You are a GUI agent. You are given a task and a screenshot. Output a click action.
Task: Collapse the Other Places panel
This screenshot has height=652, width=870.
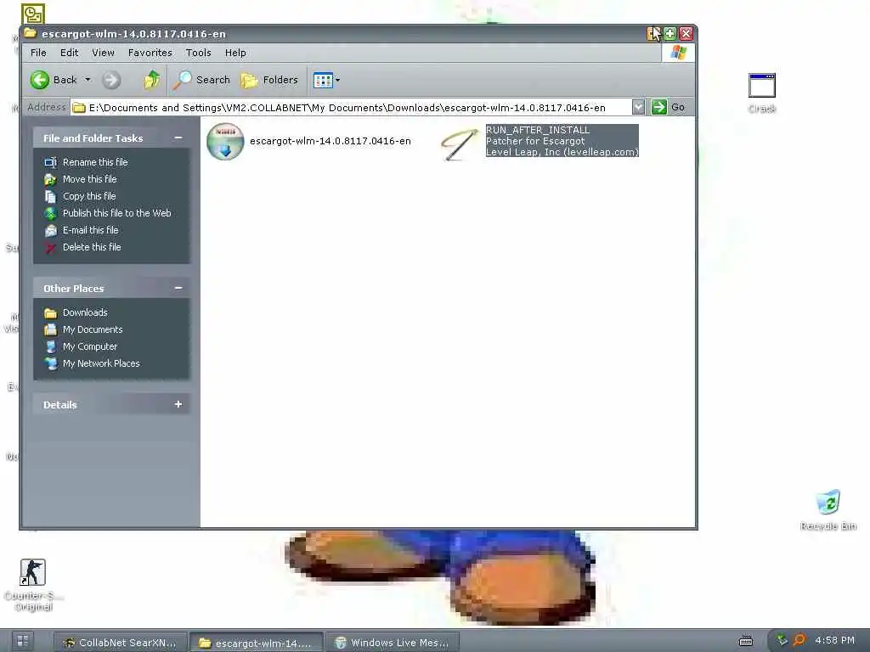(x=178, y=288)
